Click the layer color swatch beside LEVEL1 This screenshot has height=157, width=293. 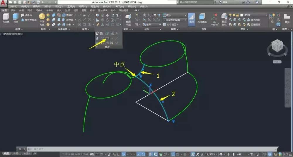click(241, 15)
